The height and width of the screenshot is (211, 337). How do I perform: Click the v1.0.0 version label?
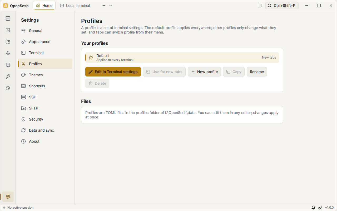click(329, 208)
